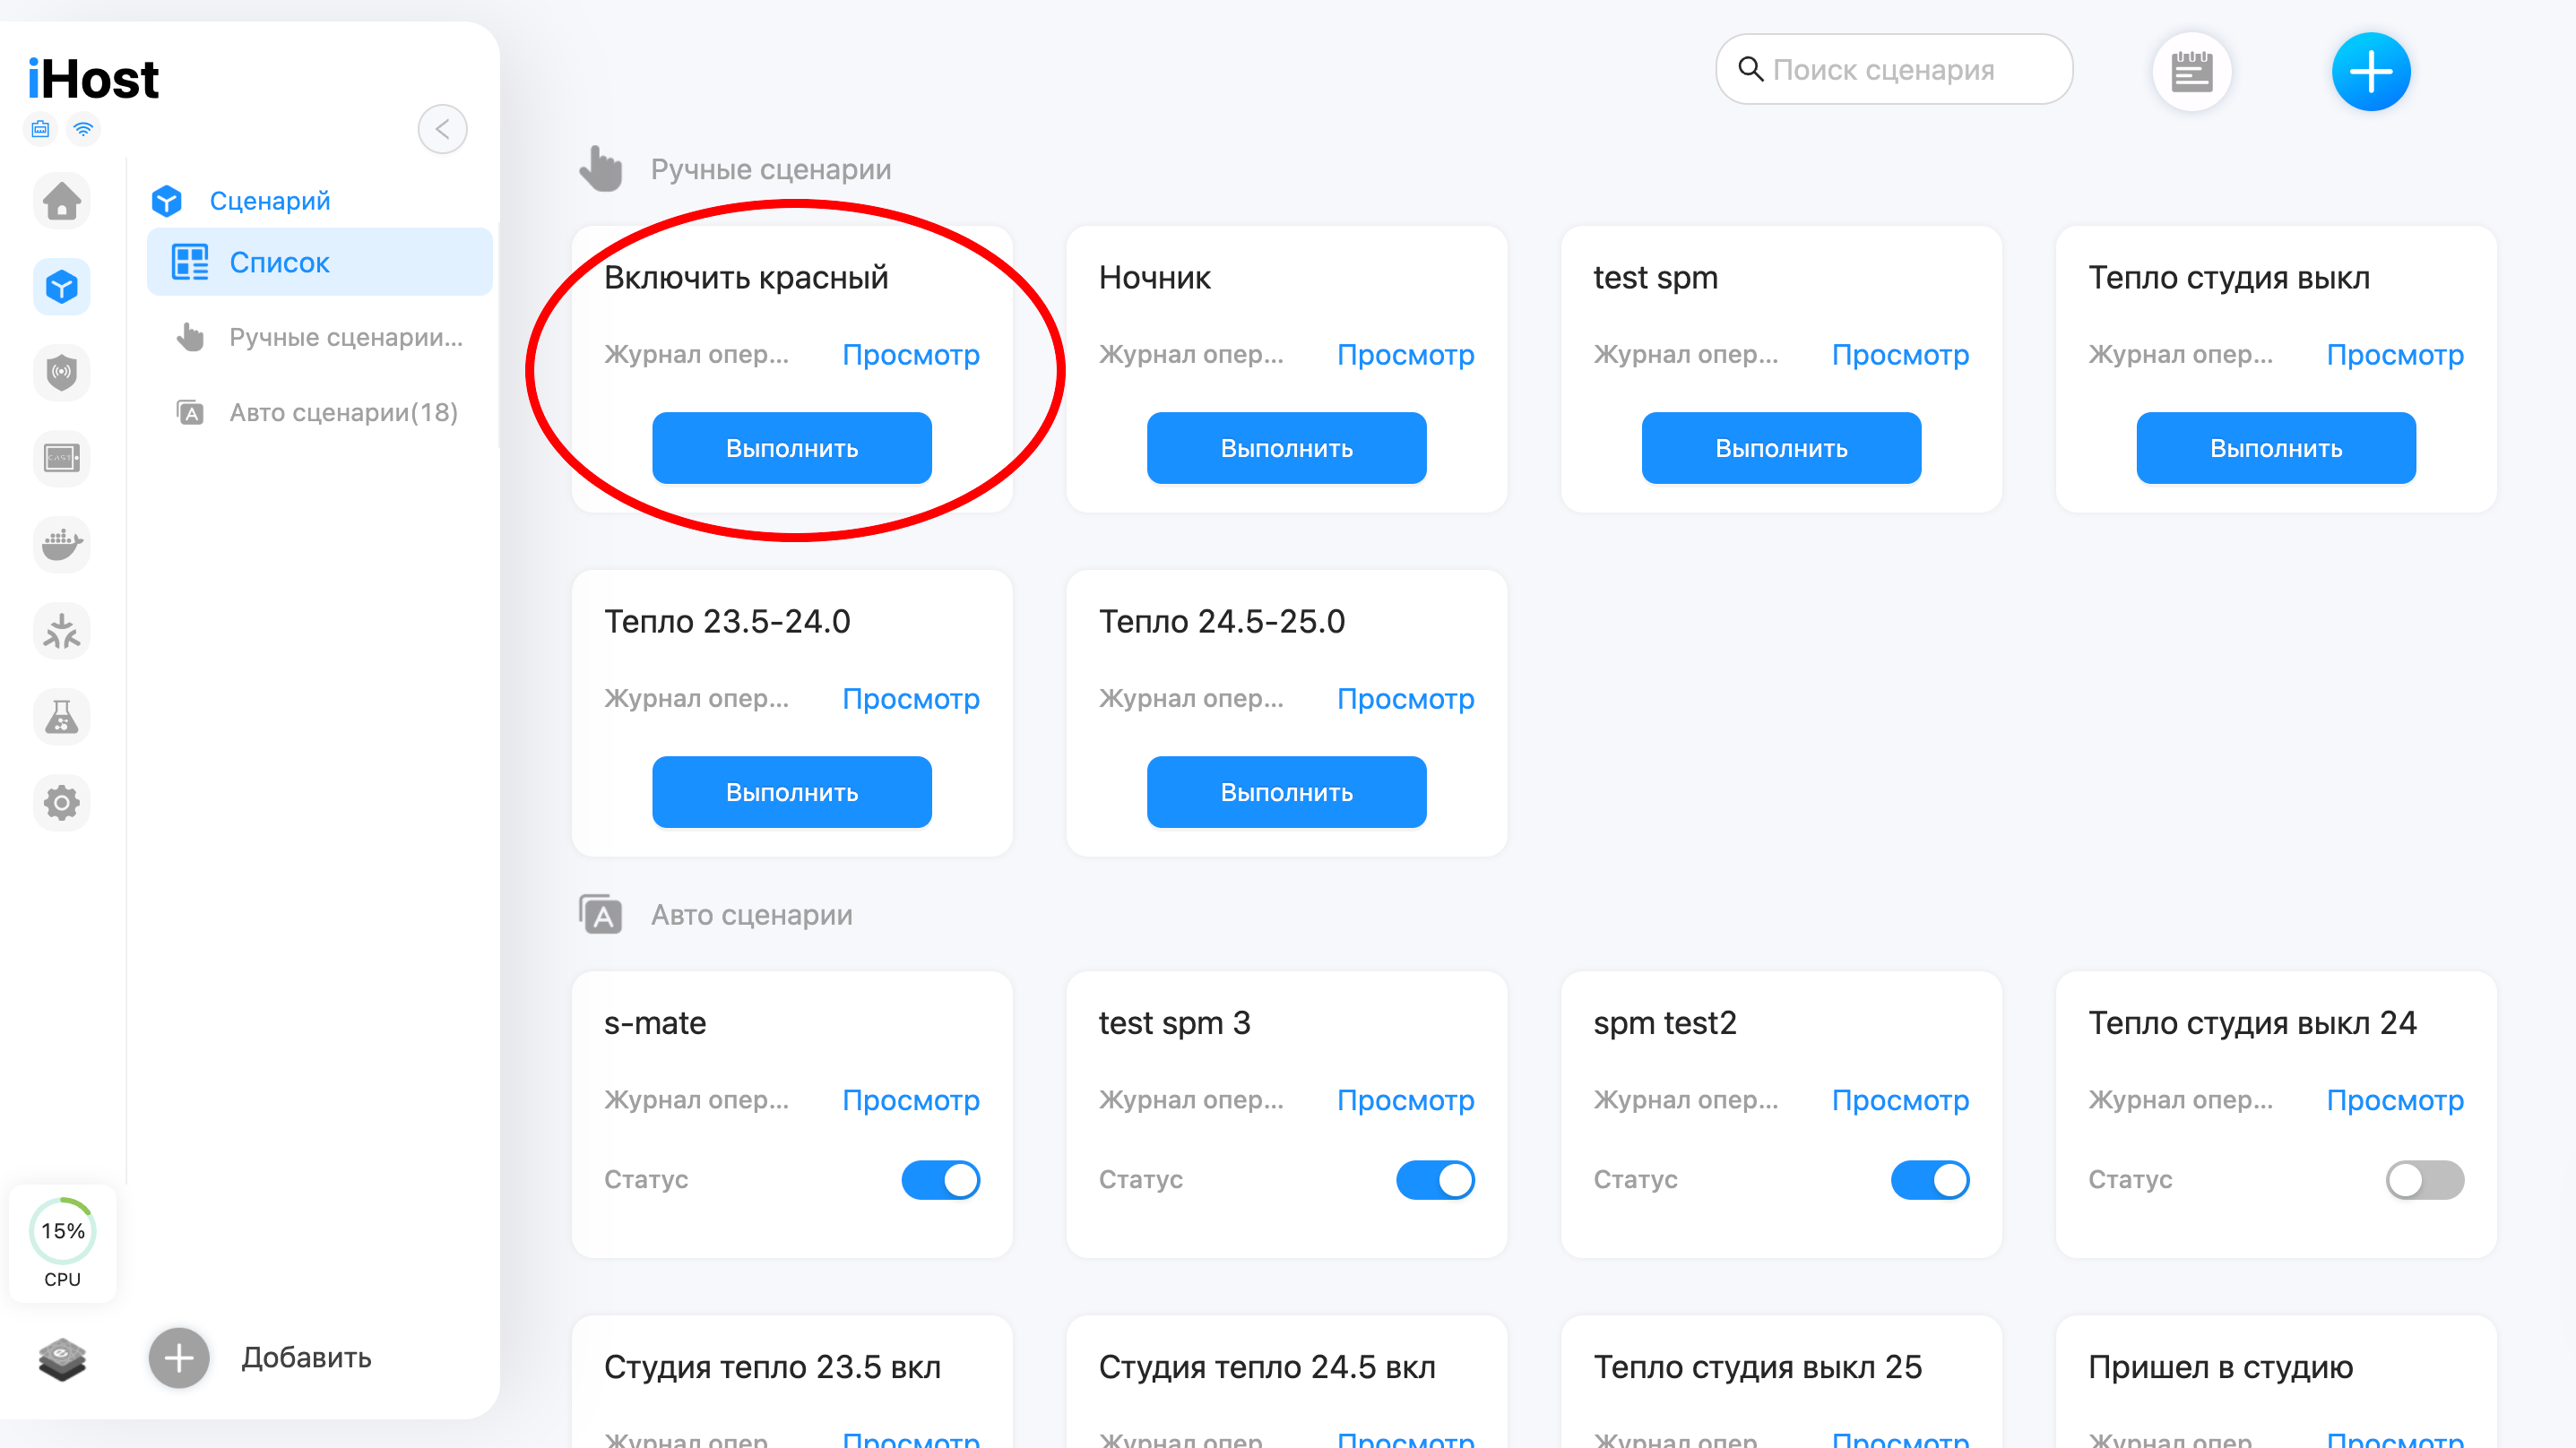Check the CPU usage indicator
Image resolution: width=2576 pixels, height=1448 pixels.
point(62,1243)
